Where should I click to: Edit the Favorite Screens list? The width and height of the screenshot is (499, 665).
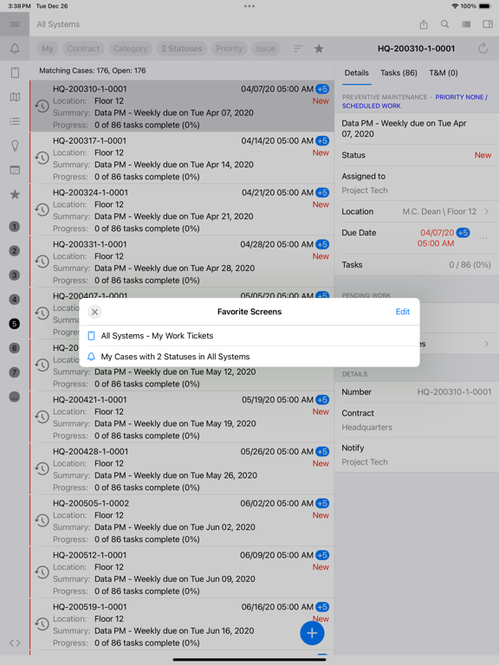[402, 312]
